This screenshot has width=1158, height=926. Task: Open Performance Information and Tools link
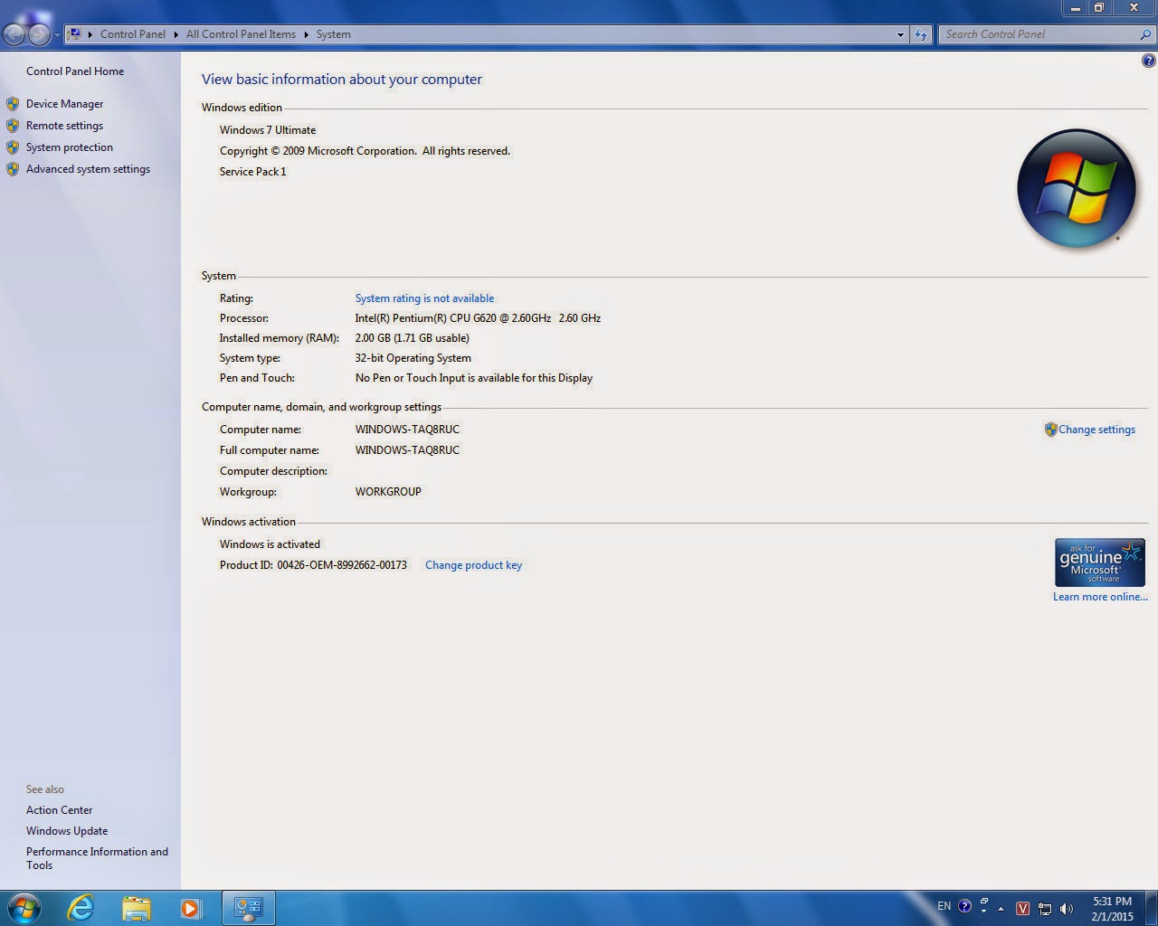point(97,858)
